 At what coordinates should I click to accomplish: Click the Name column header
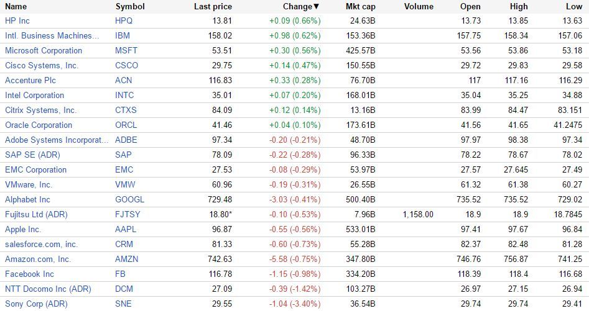(x=16, y=6)
